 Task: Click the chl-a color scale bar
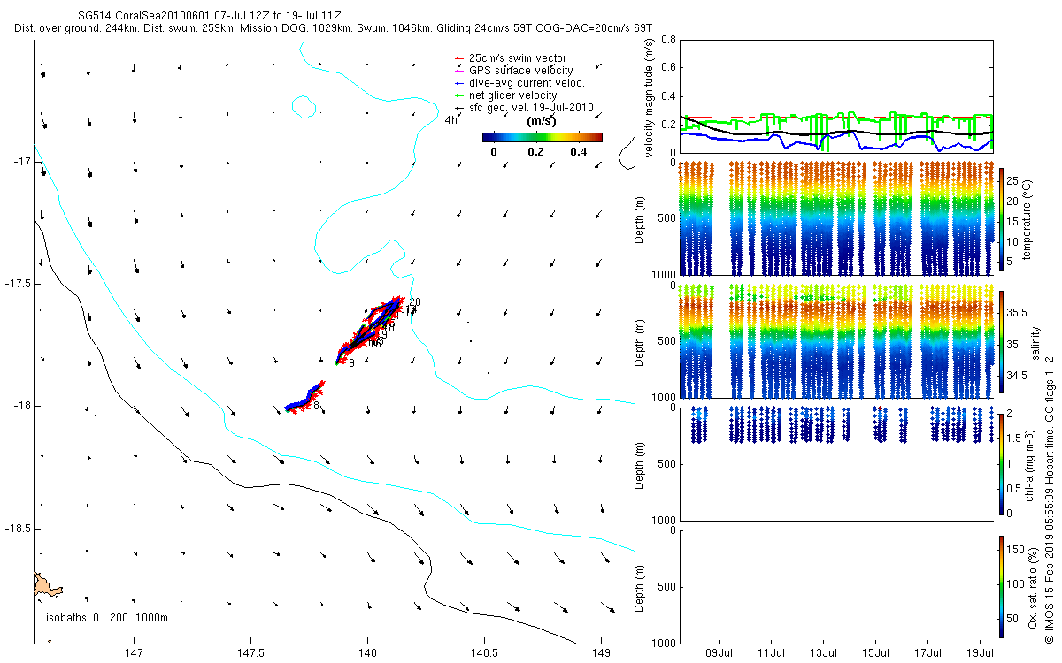click(1000, 463)
